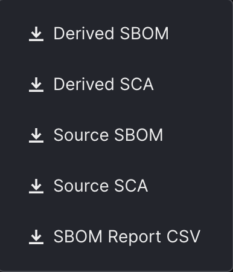Click the download icon beside SBOM Report CSV

coord(36,237)
